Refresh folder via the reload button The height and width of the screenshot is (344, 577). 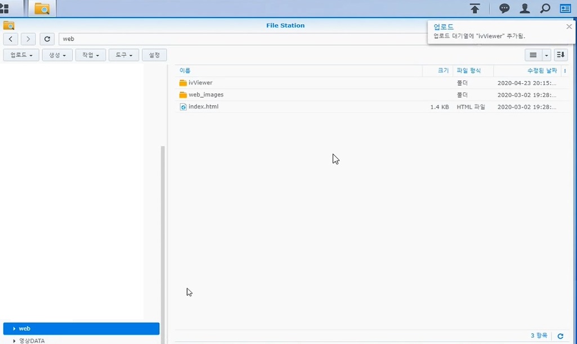[x=47, y=39]
